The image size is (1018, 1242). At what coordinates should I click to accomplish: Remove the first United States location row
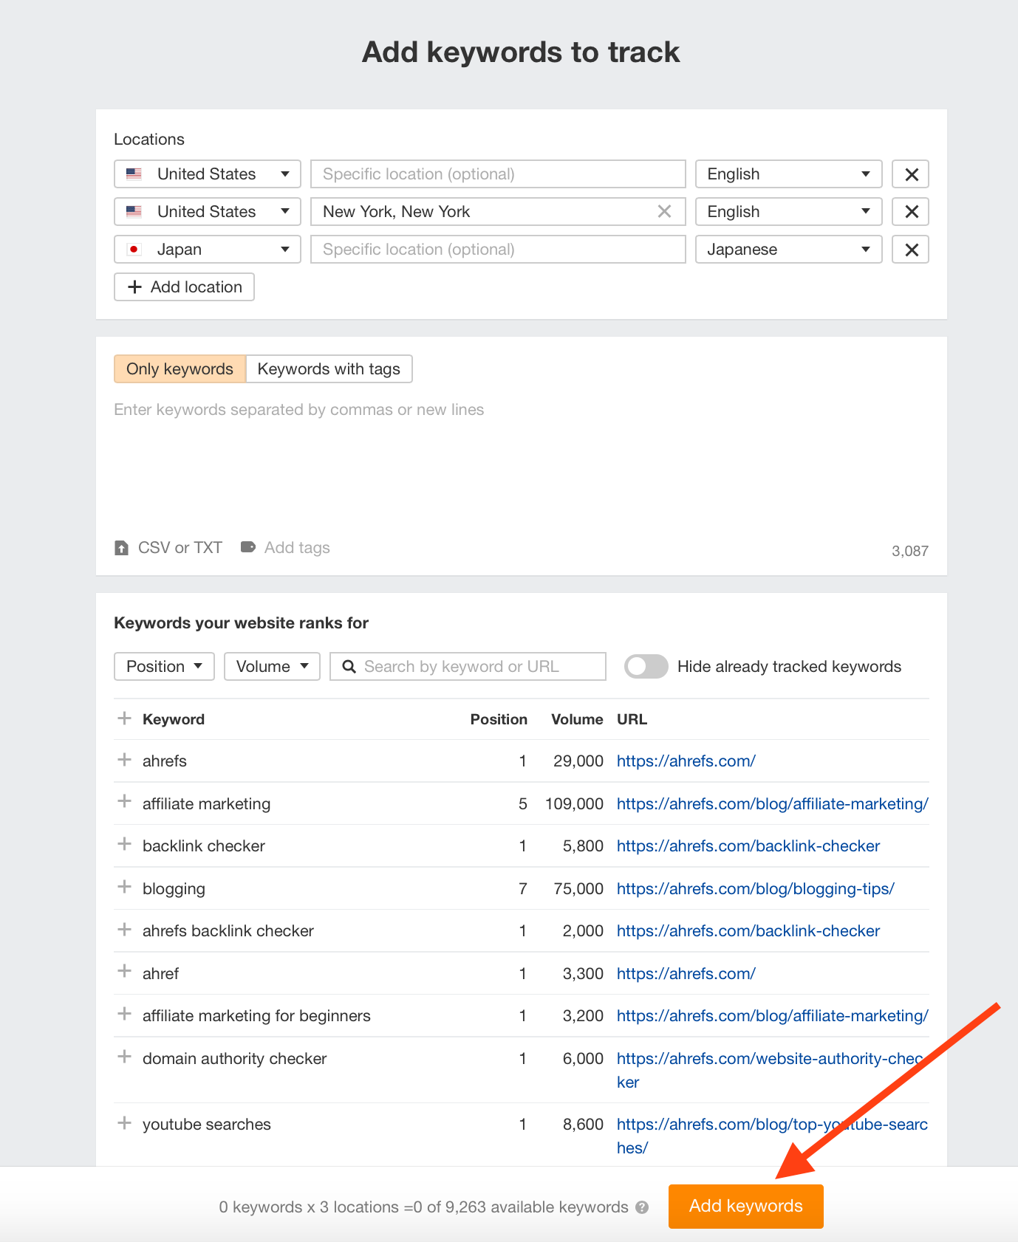click(911, 174)
